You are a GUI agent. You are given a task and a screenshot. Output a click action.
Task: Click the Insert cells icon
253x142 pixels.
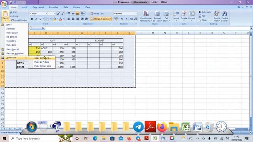pyautogui.click(x=176, y=13)
